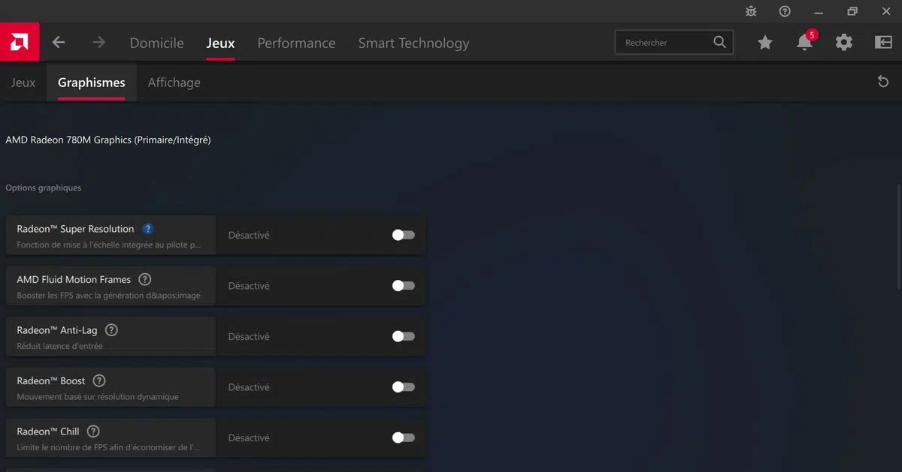This screenshot has height=472, width=902.
Task: Open the Smart Technology tab
Action: [413, 43]
